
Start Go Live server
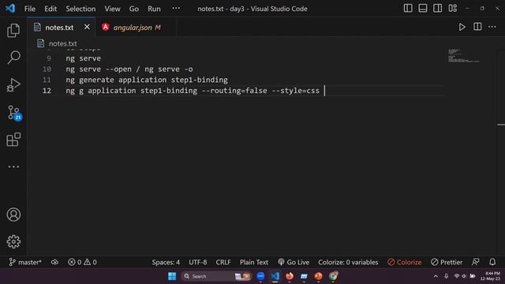click(x=294, y=262)
